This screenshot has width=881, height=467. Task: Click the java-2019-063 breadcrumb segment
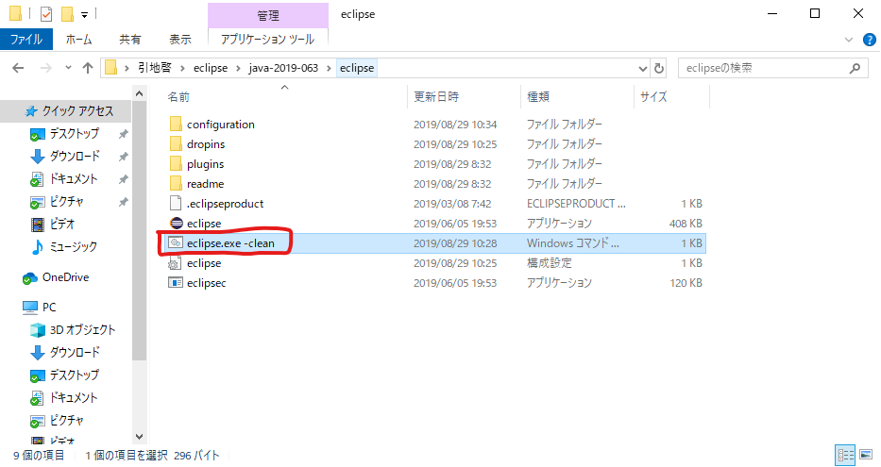[283, 68]
